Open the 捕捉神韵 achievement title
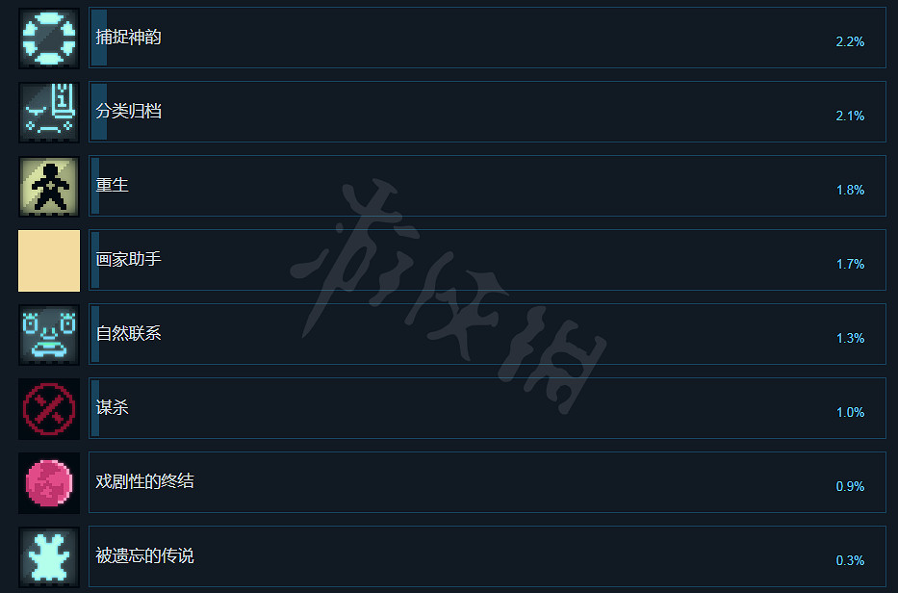 128,38
